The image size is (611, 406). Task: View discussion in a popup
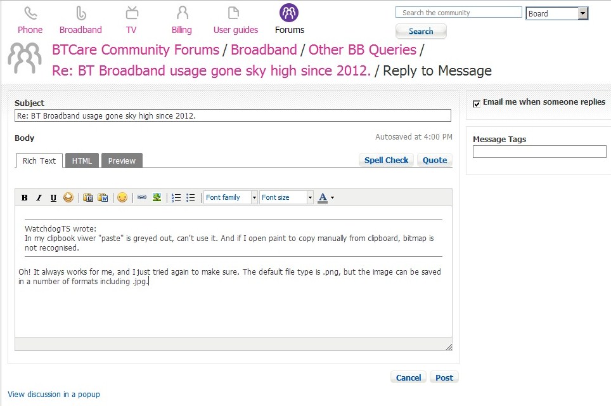(53, 394)
